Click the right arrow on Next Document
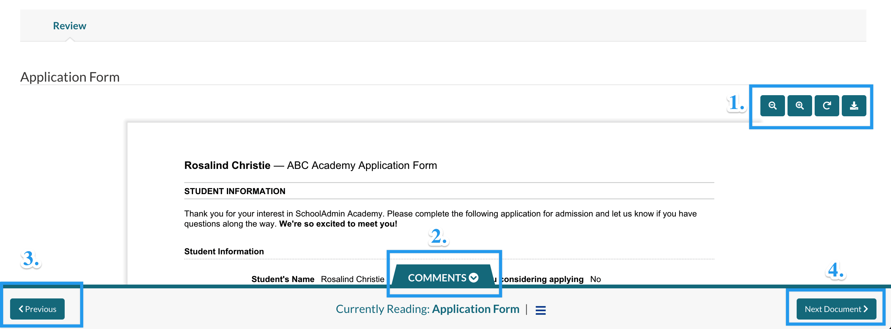The height and width of the screenshot is (329, 891). click(x=865, y=309)
